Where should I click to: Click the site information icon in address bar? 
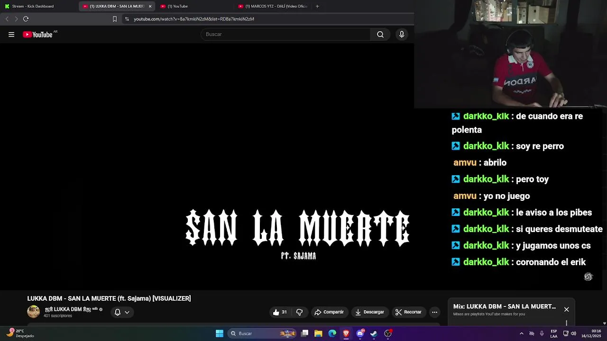127,19
